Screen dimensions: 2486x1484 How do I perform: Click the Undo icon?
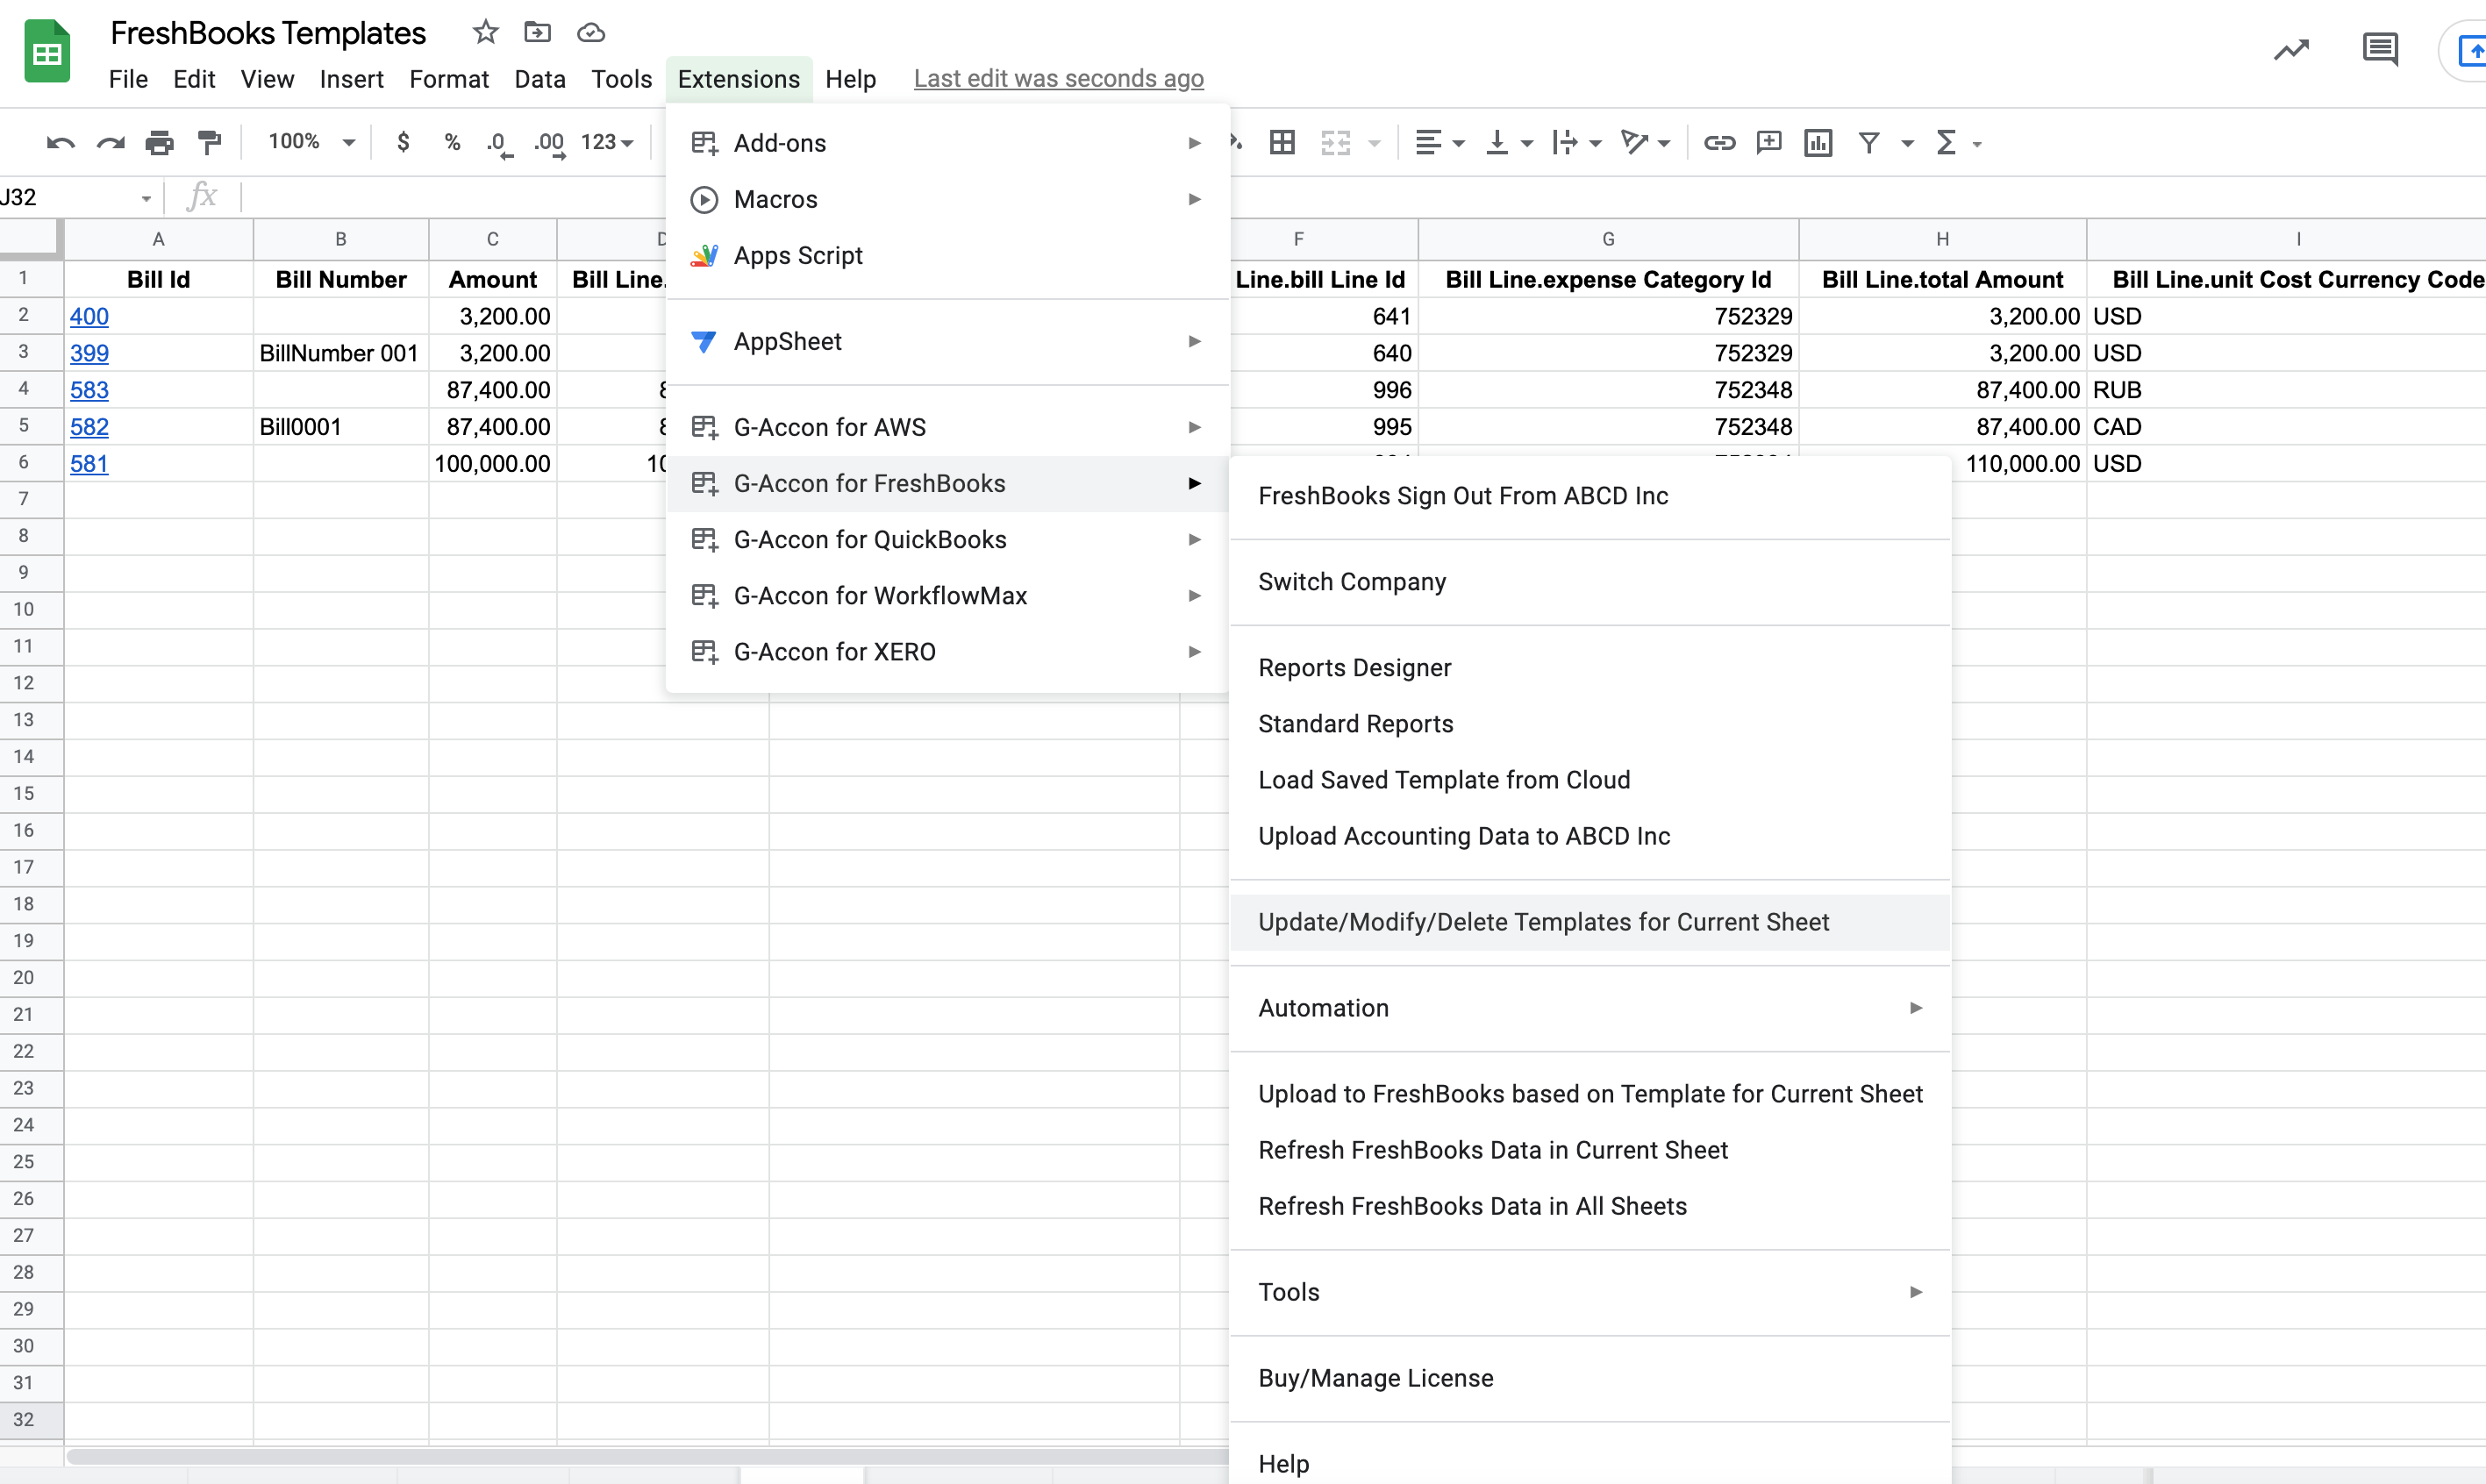coord(61,143)
